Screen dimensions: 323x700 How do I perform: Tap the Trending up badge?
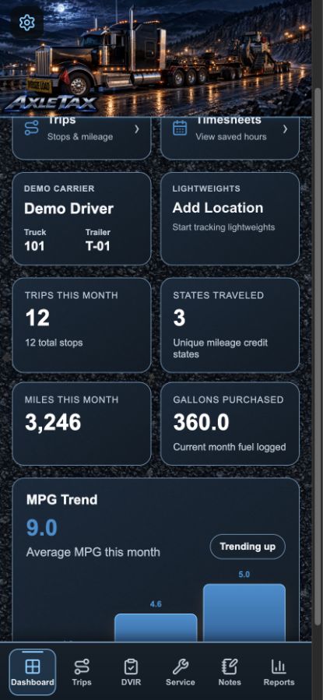(248, 547)
